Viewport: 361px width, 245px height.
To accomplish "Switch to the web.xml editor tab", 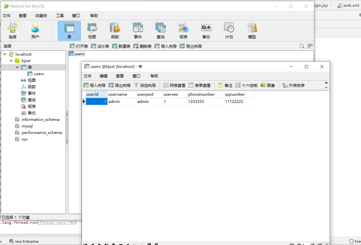I will click(x=348, y=5).
